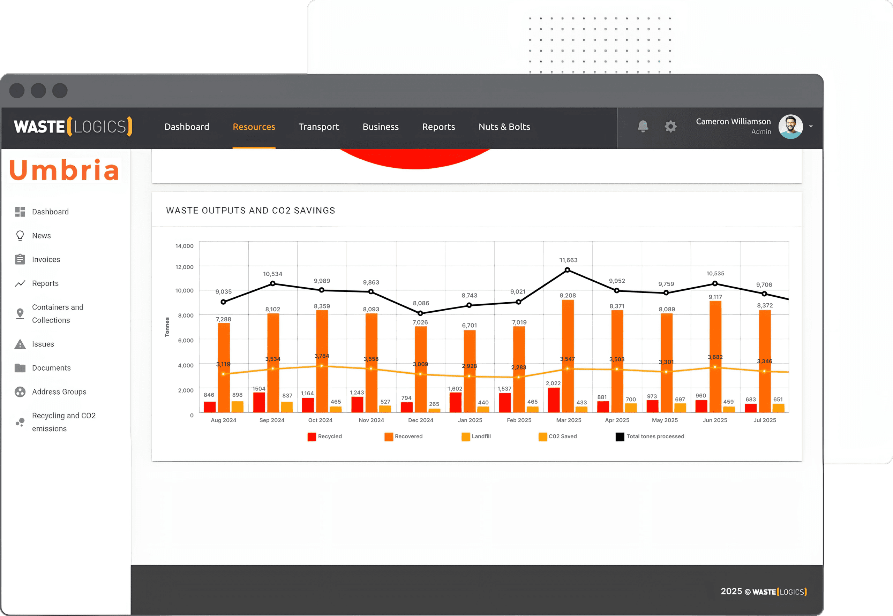The width and height of the screenshot is (893, 616).
Task: Open News in the sidebar
Action: [41, 235]
